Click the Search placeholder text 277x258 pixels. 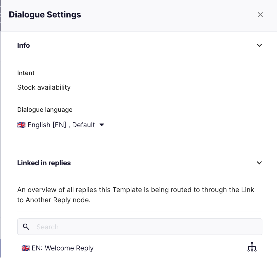pos(48,227)
